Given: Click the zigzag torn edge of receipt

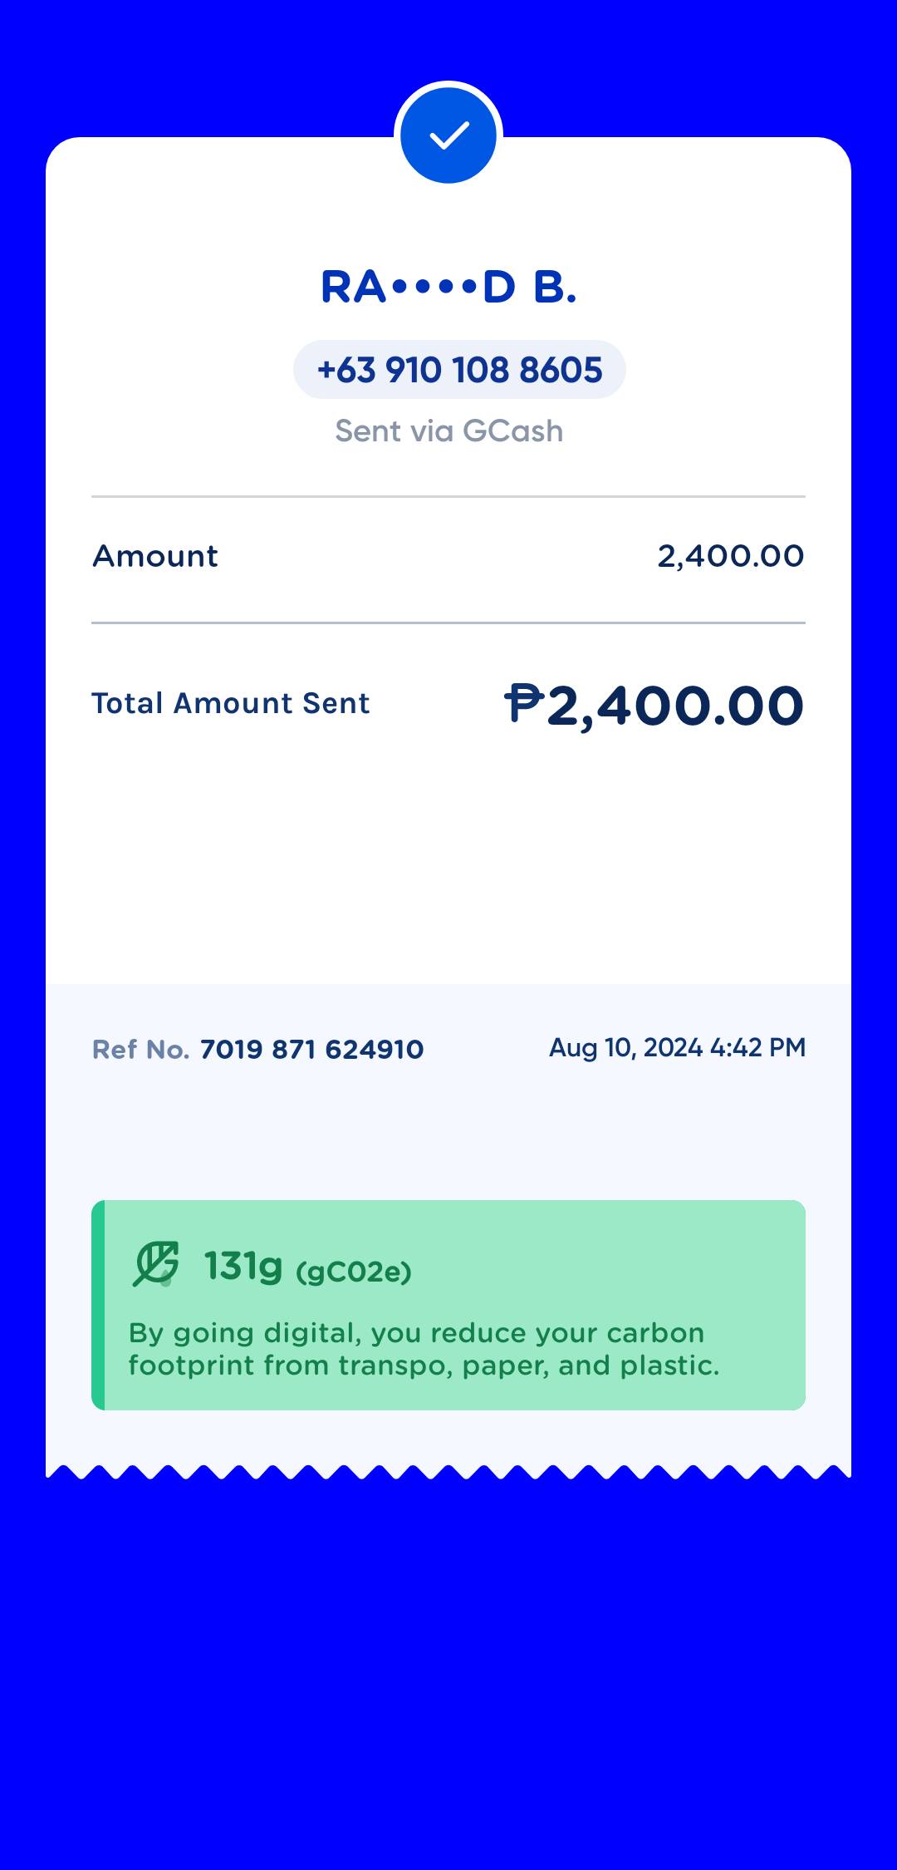Looking at the screenshot, I should [448, 1472].
